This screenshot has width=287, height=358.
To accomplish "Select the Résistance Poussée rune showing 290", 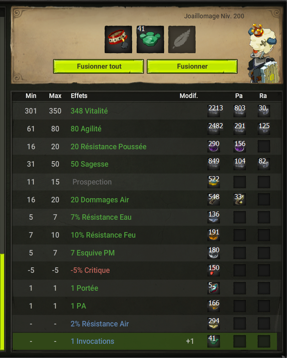I will (213, 146).
